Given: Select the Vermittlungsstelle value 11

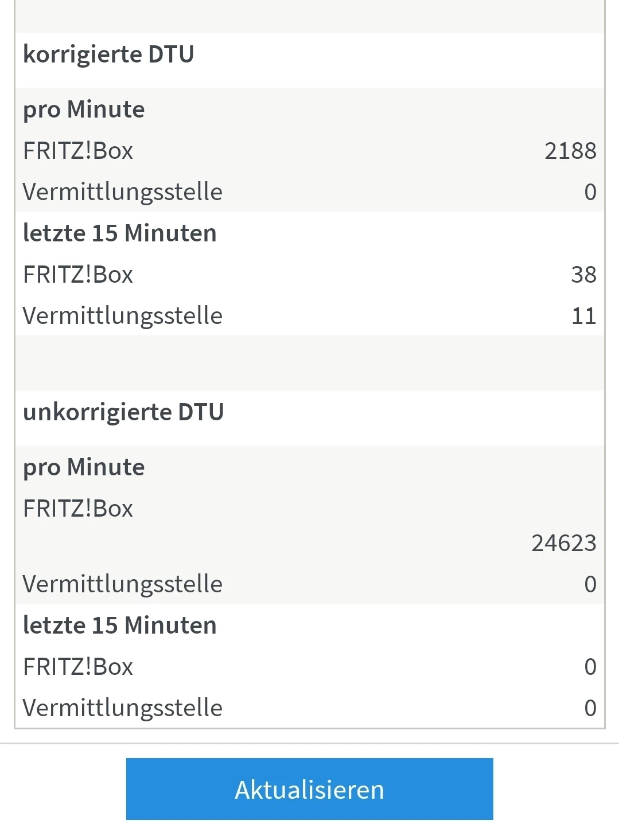Looking at the screenshot, I should [583, 316].
